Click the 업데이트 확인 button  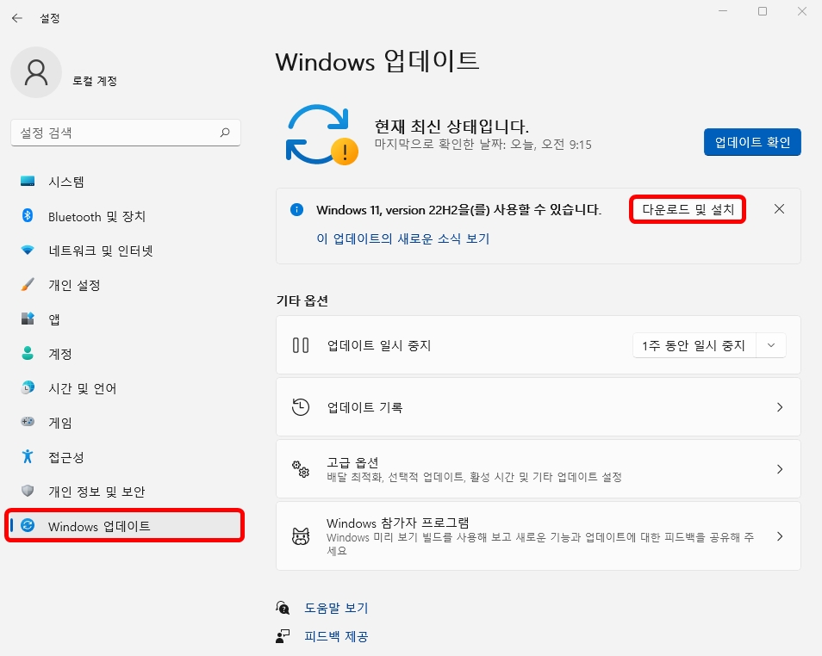(x=752, y=142)
